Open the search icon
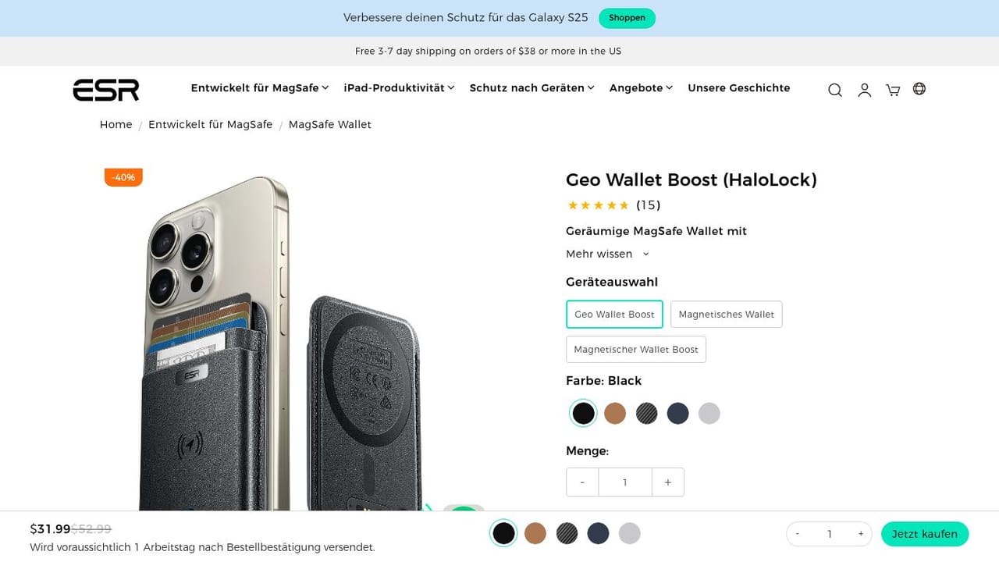 [x=834, y=90]
